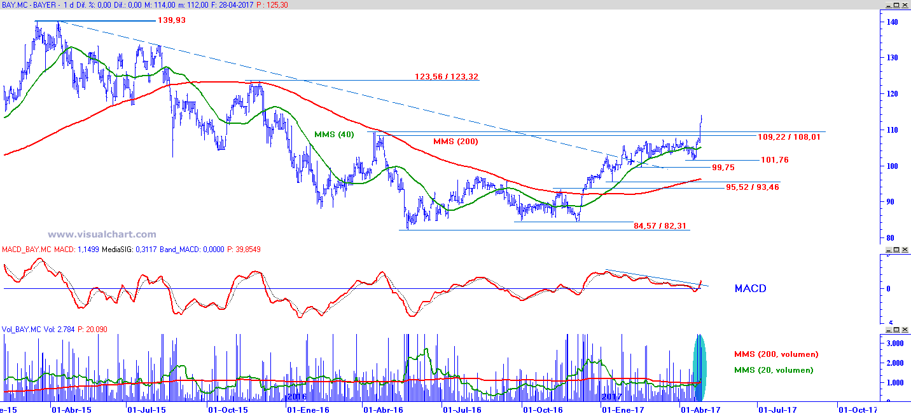Click the '01-Ene-17' date axis label
This screenshot has width=911, height=414.
(623, 410)
